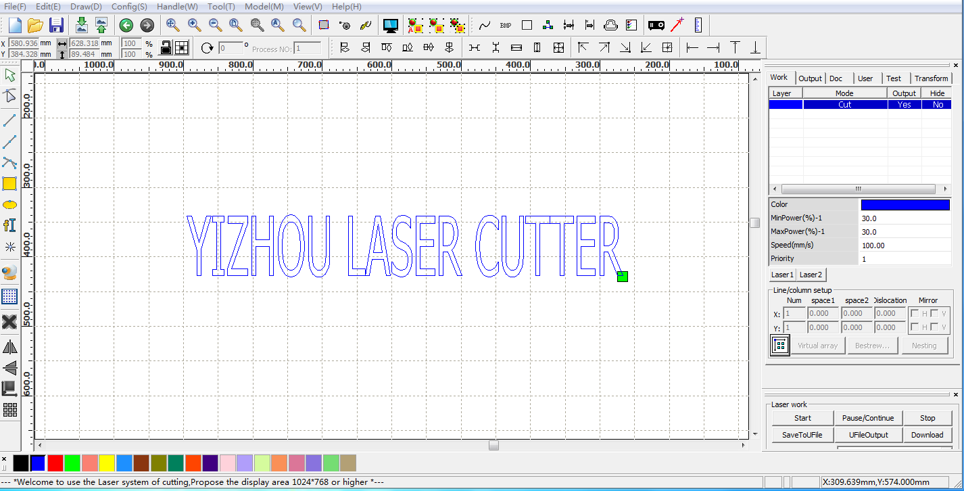Select the horizontal mirror tool

tap(9, 347)
